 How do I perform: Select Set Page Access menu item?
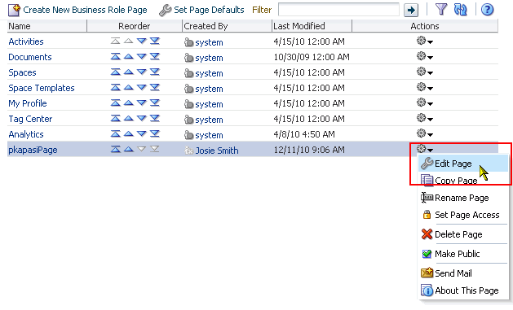coord(463,215)
